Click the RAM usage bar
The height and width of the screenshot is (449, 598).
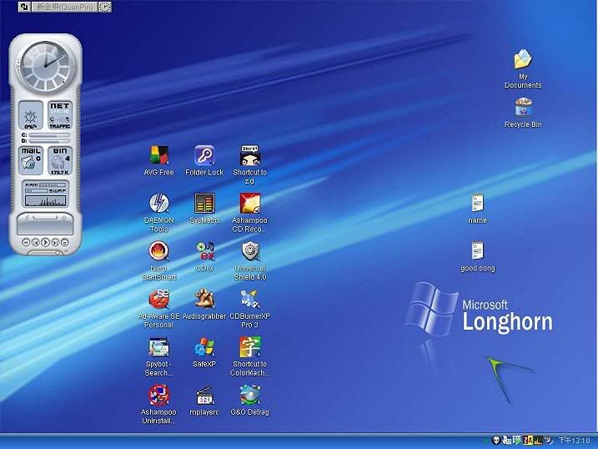pos(53,184)
